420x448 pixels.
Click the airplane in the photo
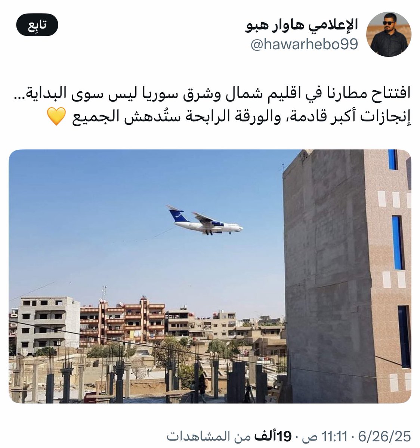point(204,221)
